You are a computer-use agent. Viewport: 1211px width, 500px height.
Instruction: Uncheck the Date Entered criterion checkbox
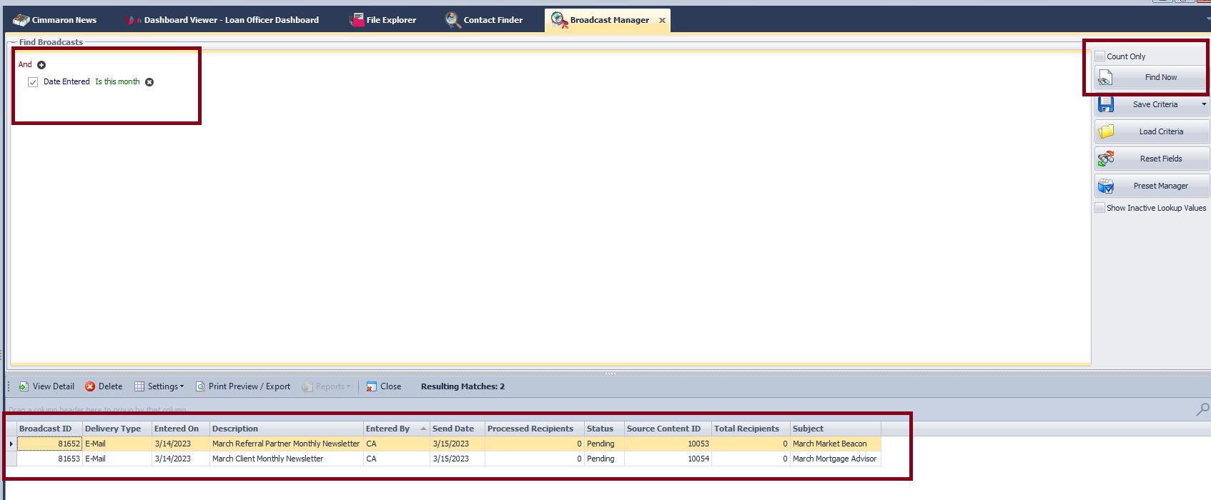coord(33,82)
